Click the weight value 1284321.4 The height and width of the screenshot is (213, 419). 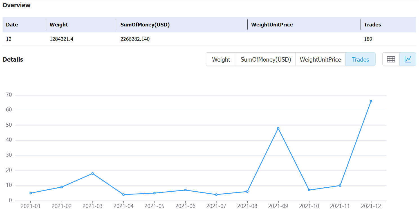pos(61,39)
